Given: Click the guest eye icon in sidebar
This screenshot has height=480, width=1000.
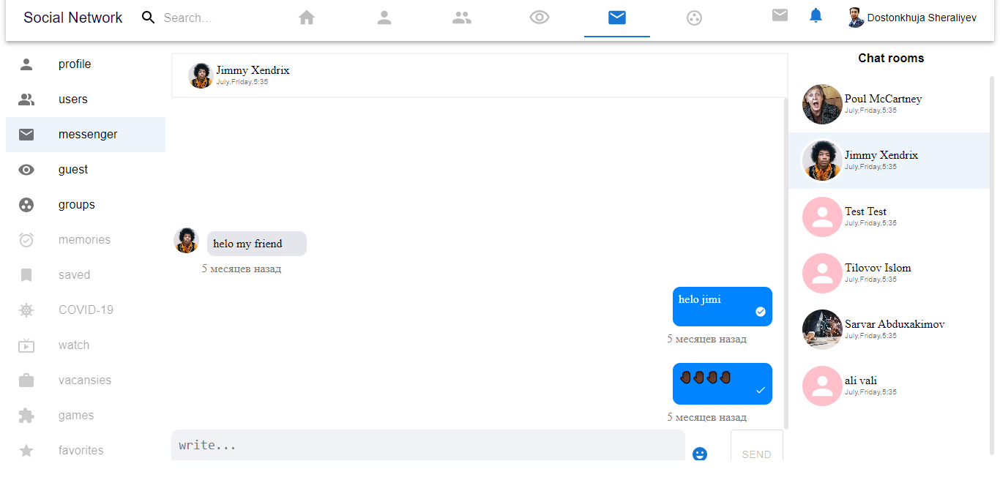Looking at the screenshot, I should pyautogui.click(x=26, y=170).
